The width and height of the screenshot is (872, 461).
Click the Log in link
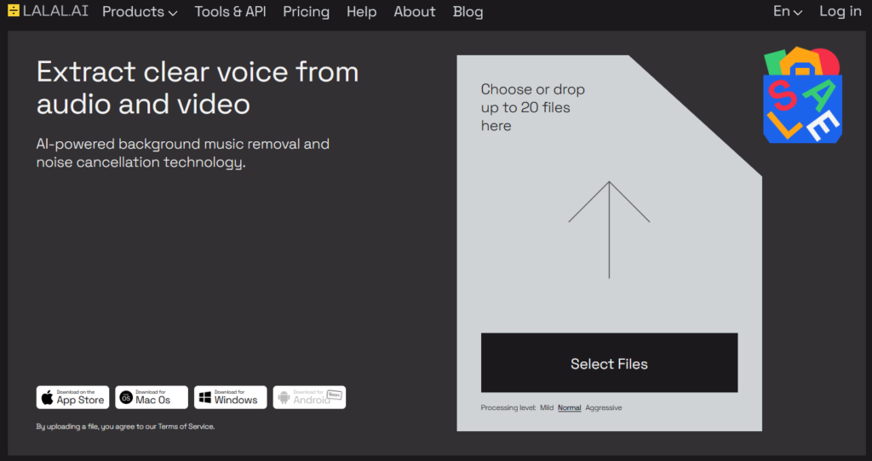(x=840, y=12)
